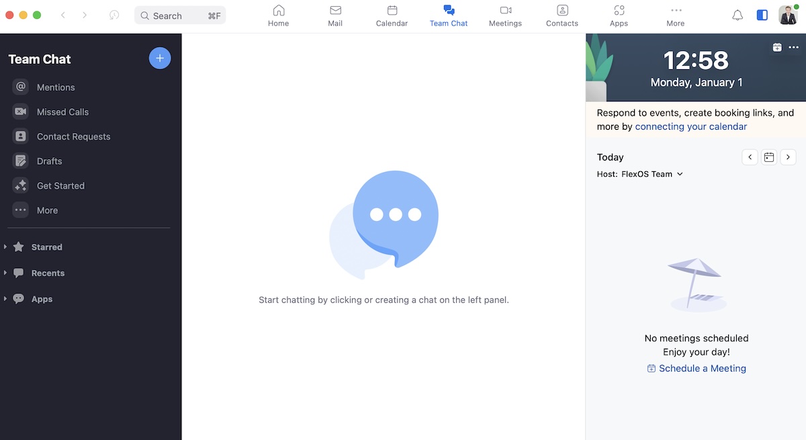Create a new chat with the plus button

(160, 58)
